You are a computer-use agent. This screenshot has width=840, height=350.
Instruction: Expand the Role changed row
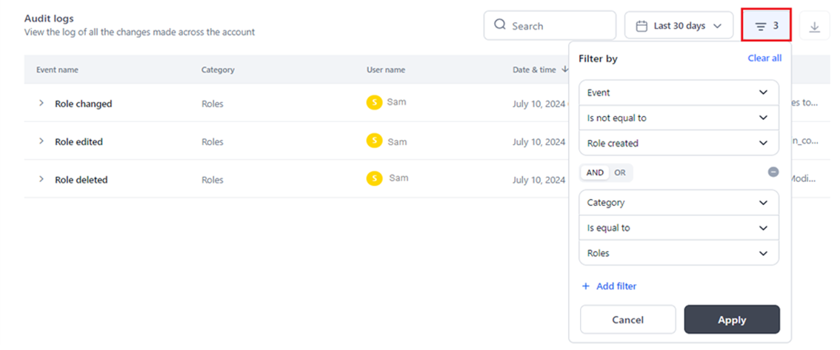(41, 104)
